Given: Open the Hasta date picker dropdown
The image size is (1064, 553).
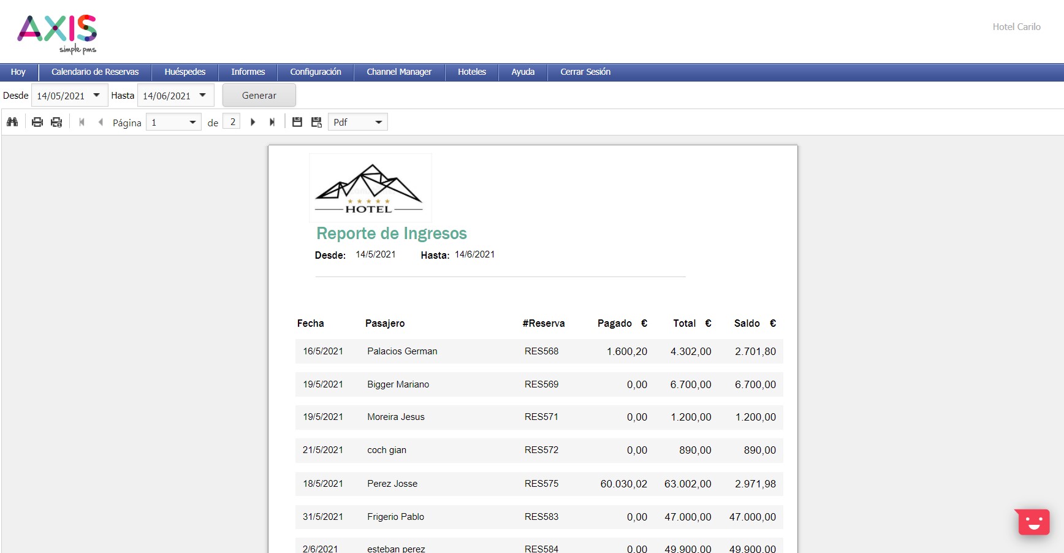Looking at the screenshot, I should (x=202, y=95).
